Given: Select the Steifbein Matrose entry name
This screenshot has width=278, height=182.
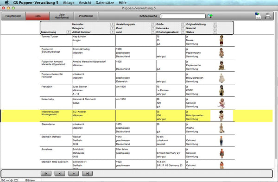Looking at the screenshot, I should [x=51, y=137].
